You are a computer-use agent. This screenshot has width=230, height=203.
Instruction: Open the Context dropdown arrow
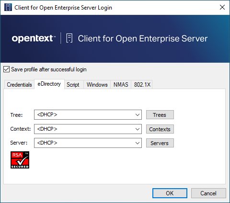[138, 129]
